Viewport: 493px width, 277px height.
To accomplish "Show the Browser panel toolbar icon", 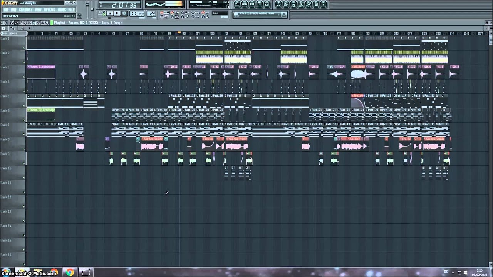I will [259, 4].
